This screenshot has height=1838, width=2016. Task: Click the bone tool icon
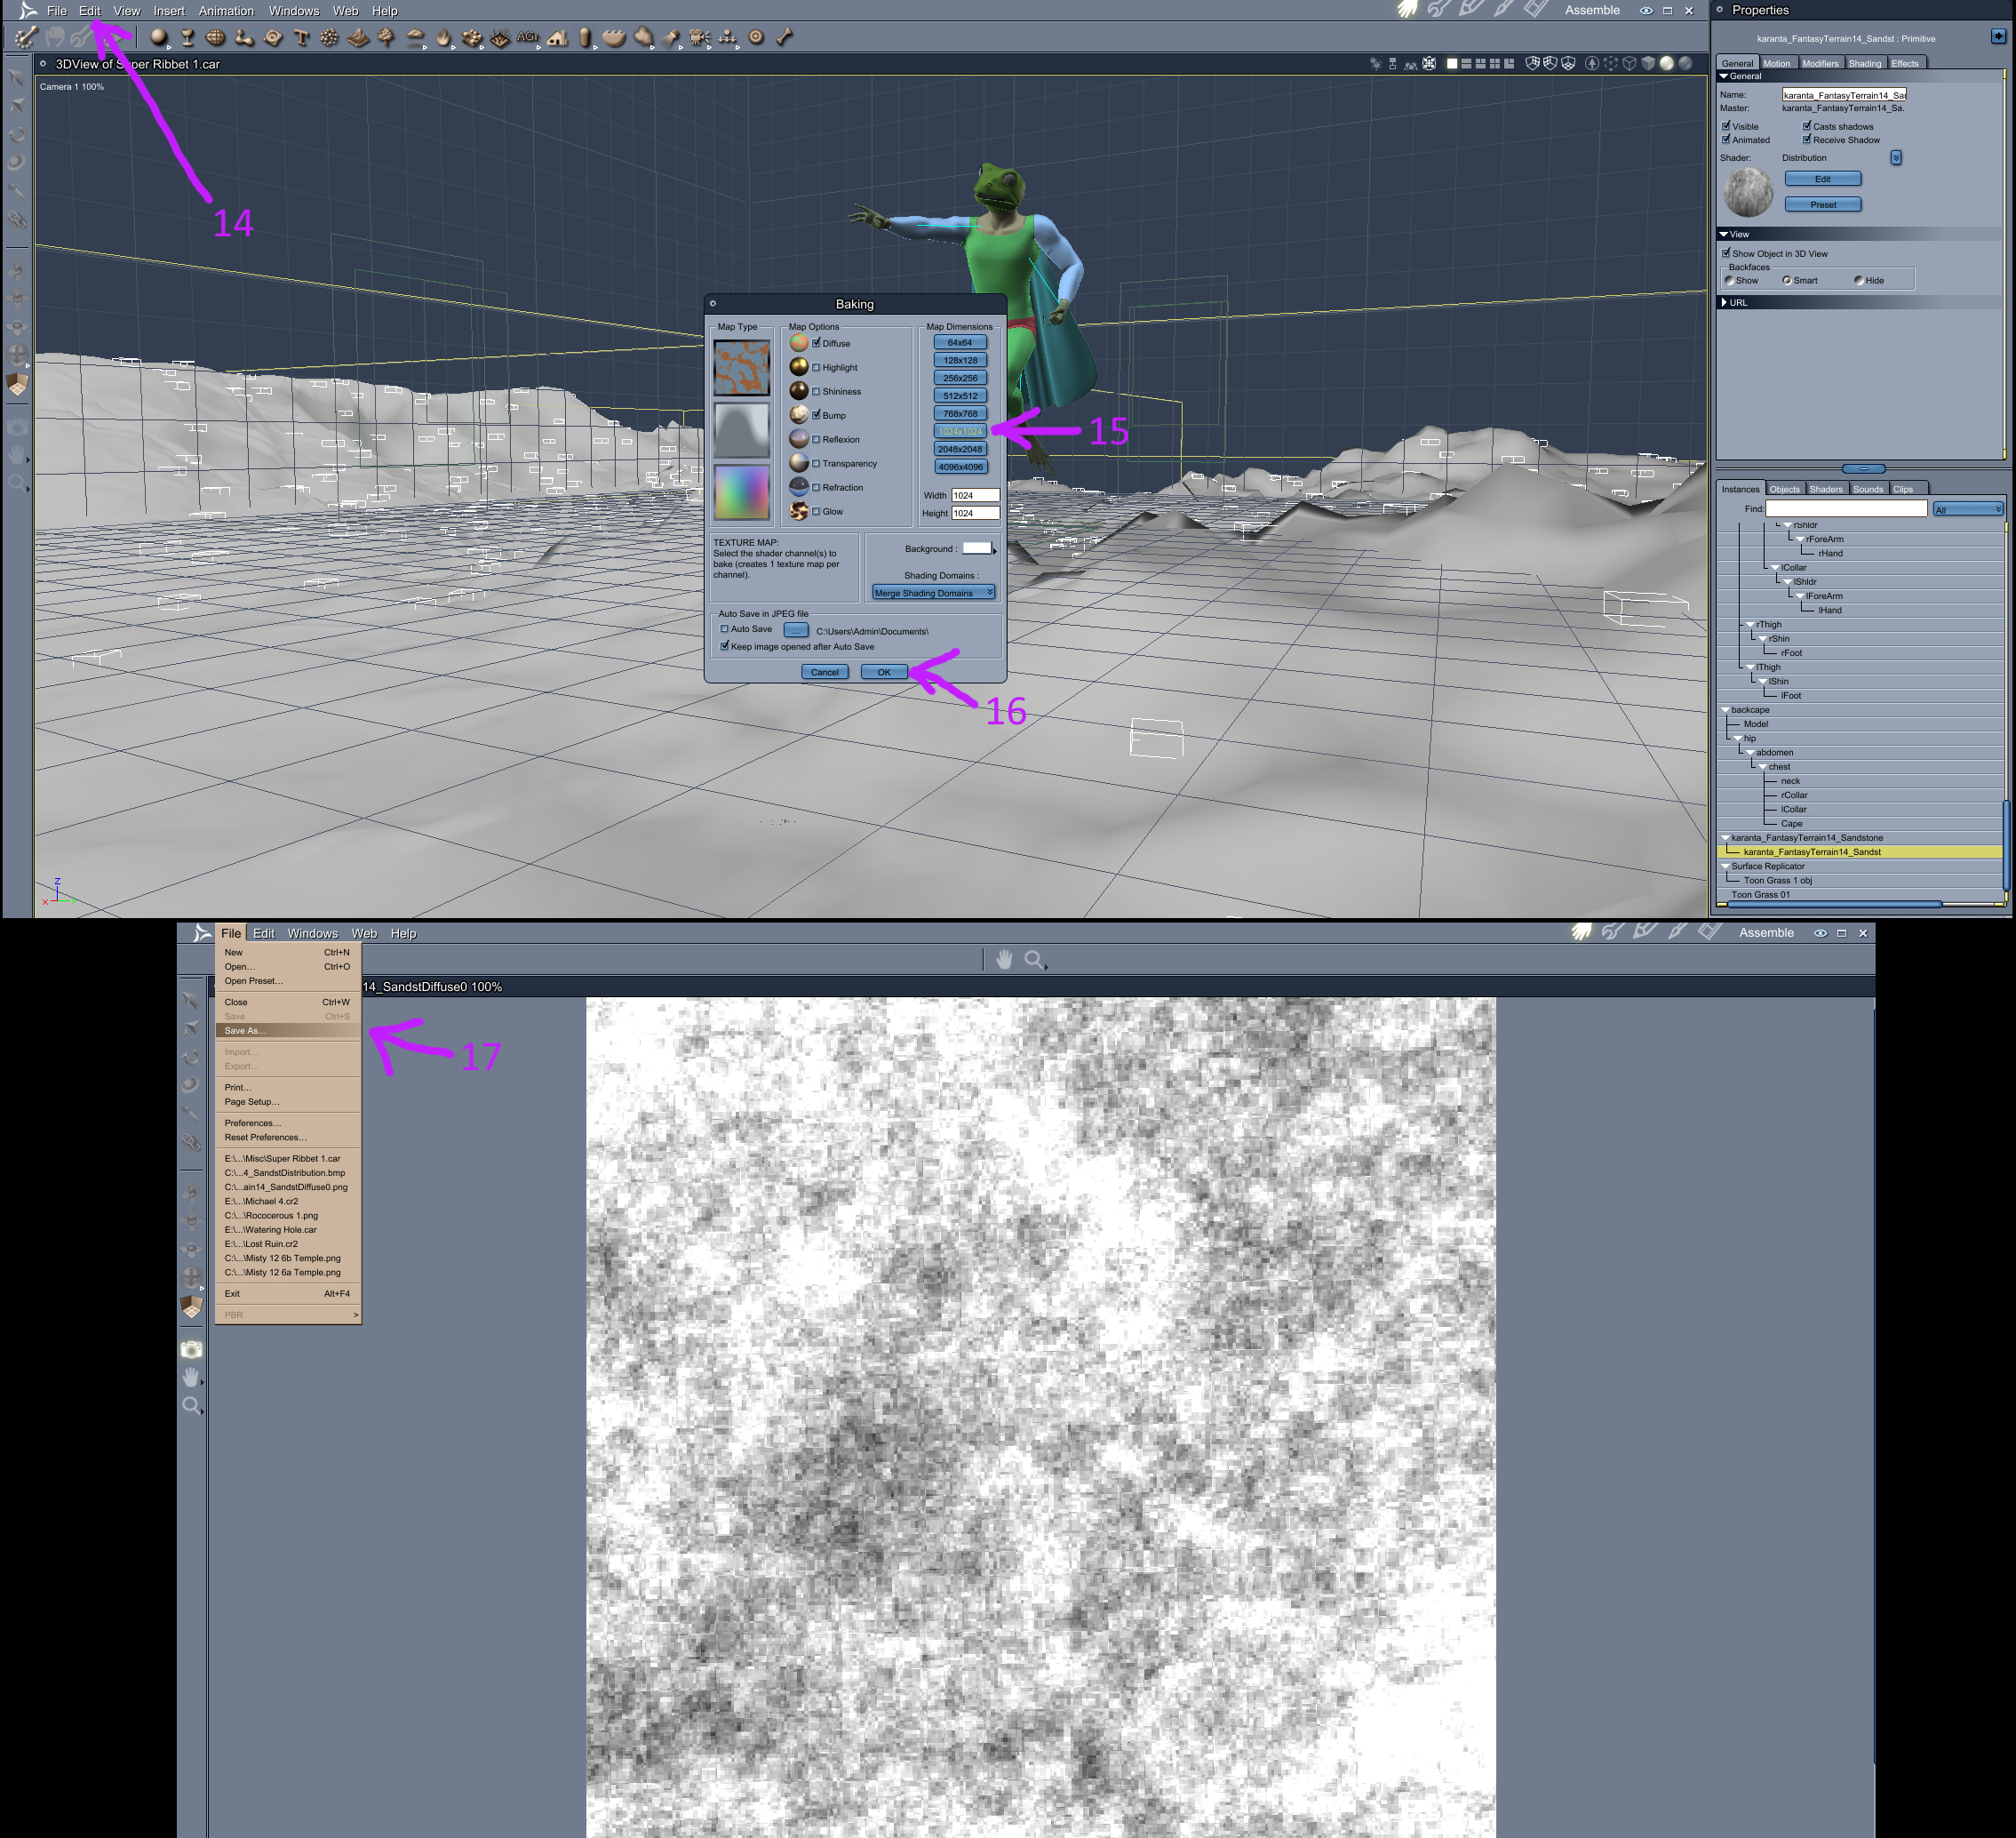[785, 38]
